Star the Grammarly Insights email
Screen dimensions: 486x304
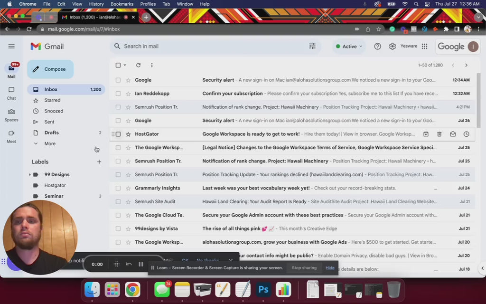128,188
